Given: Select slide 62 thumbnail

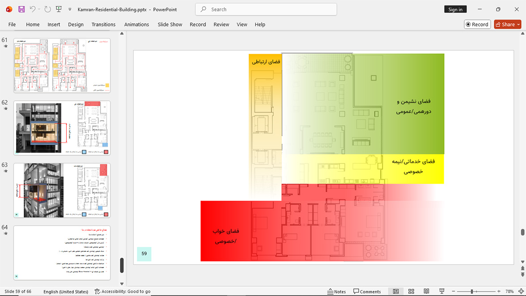Looking at the screenshot, I should pos(62,128).
